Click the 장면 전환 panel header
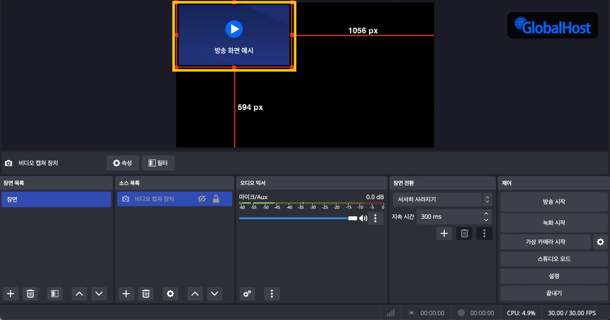Image resolution: width=610 pixels, height=320 pixels. point(443,183)
